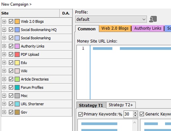Expand the Article Directories node
This screenshot has width=171, height=131.
[4, 79]
